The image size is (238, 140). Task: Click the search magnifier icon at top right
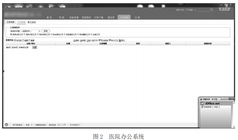[212, 10]
